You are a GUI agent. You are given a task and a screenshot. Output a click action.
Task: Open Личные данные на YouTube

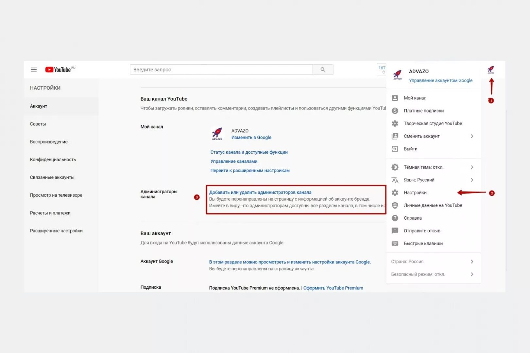point(433,206)
